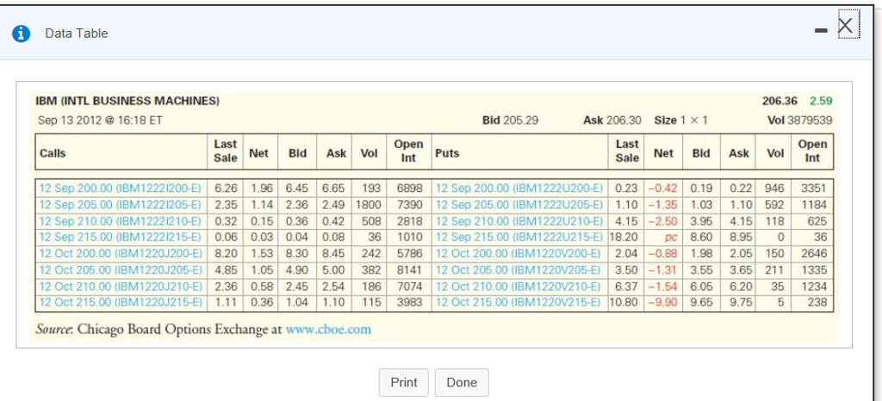Image resolution: width=882 pixels, height=401 pixels.
Task: Click the stock price 206.36
Action: (x=780, y=101)
